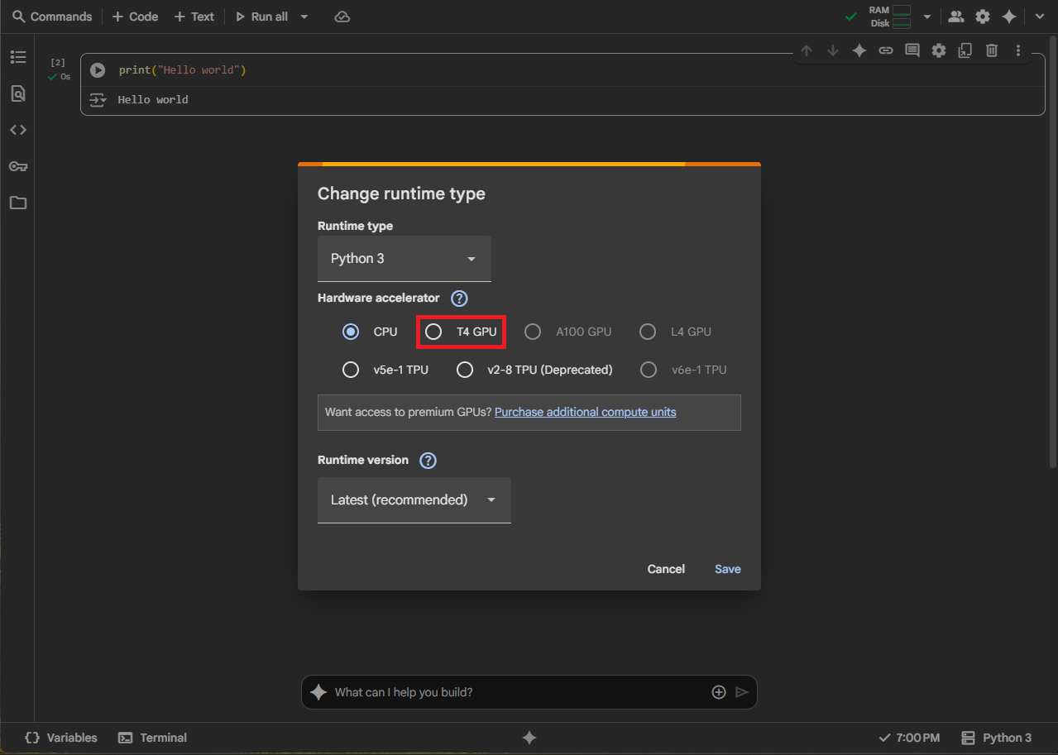The height and width of the screenshot is (755, 1058).
Task: Follow the Purchase additional compute units link
Action: tap(585, 412)
